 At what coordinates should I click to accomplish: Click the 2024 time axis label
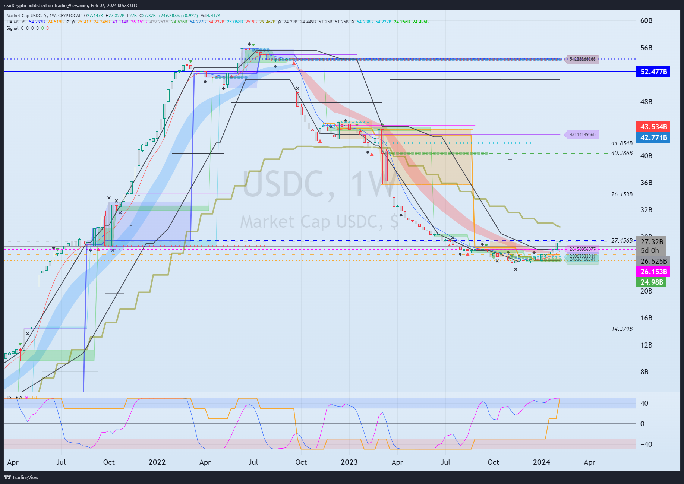point(542,462)
